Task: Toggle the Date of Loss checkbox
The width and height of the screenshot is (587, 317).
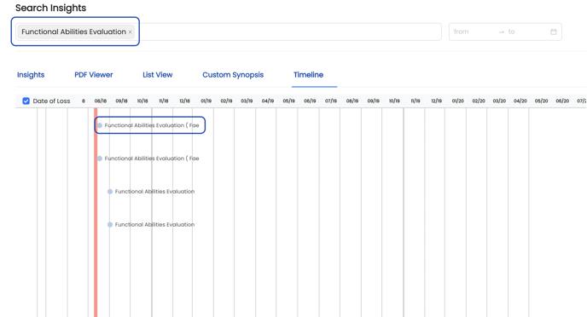Action: [26, 101]
